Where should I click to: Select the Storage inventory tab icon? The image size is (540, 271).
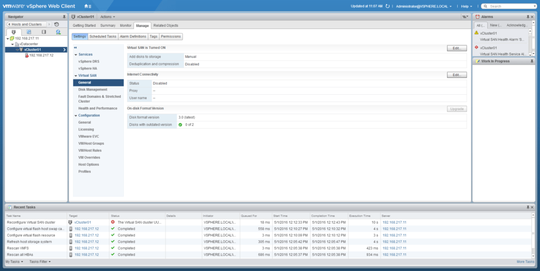(44, 32)
